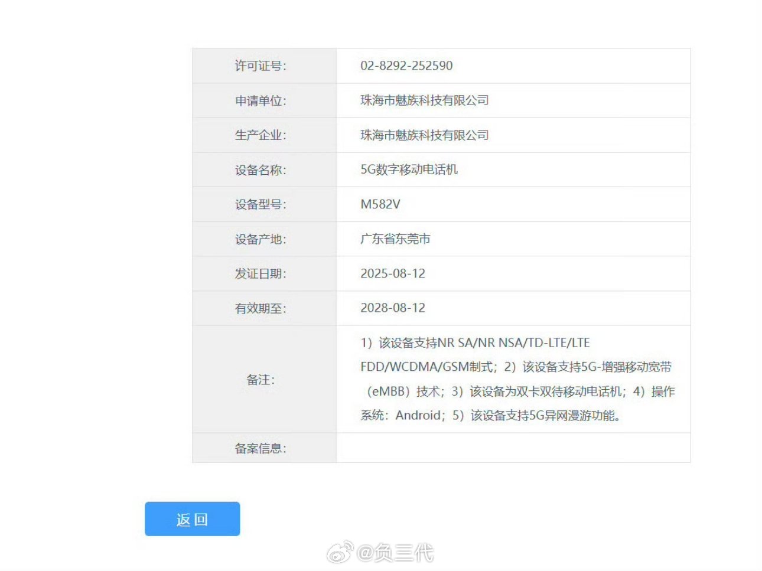
Task: Click the 生产企业 label
Action: pyautogui.click(x=260, y=135)
